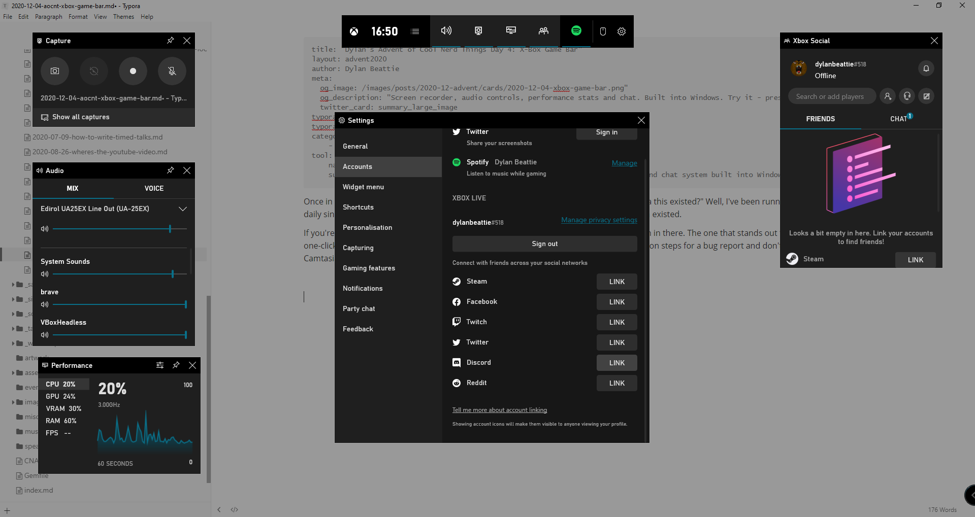Open Shortcuts settings section
The image size is (975, 517).
388,207
